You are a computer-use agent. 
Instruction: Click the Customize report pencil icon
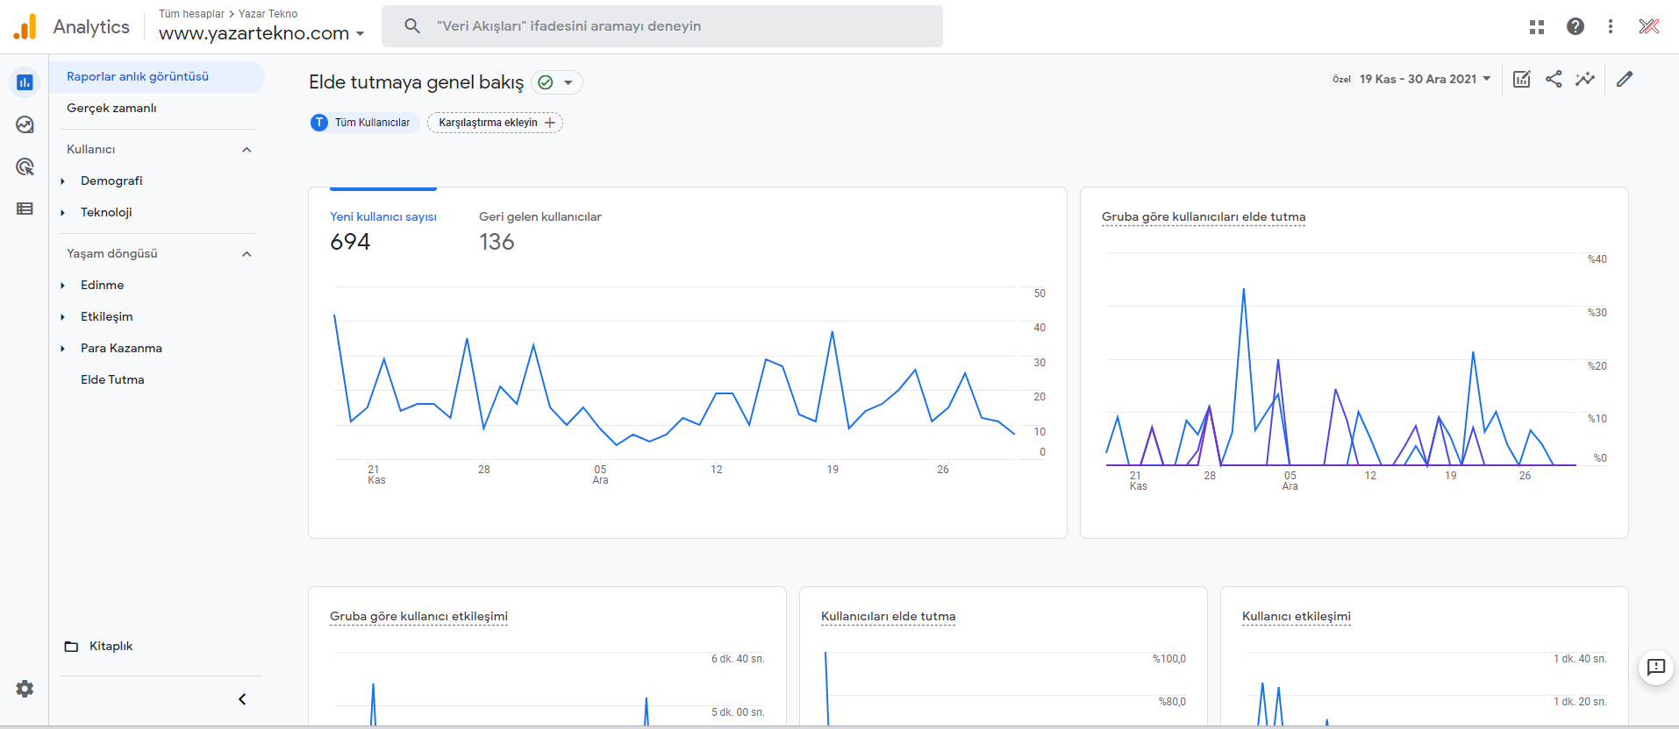[x=1625, y=79]
